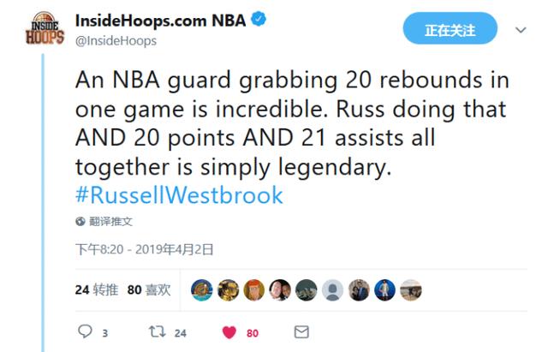
Task: Expand the tweet options chevron
Action: click(521, 30)
